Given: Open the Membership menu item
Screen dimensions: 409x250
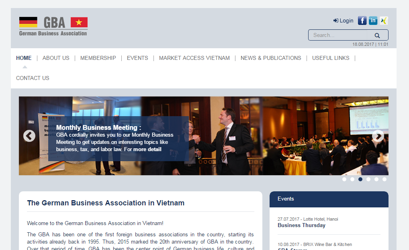Looking at the screenshot, I should click(x=98, y=58).
